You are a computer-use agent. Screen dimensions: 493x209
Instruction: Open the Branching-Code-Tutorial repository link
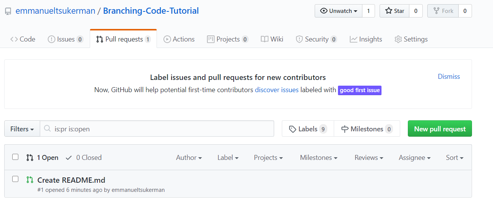click(x=151, y=11)
